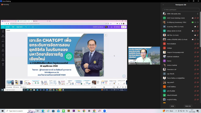Click cloud icon in eLearning CMRU row
201x113 pixels.
pyautogui.click(x=195, y=27)
